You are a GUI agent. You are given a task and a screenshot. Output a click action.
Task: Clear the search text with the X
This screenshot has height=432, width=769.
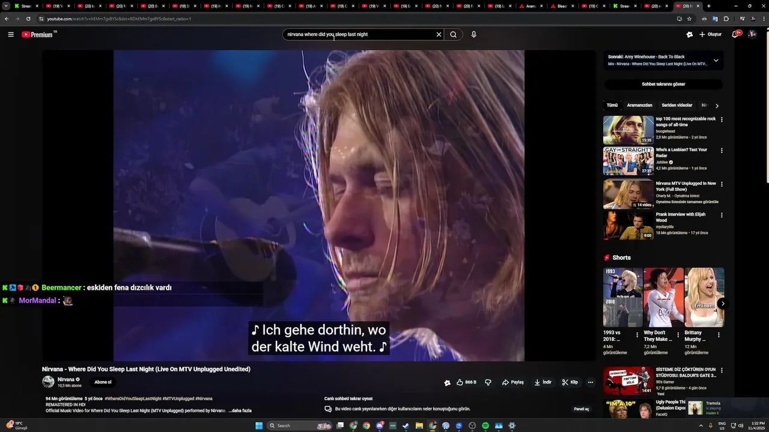pyautogui.click(x=439, y=34)
